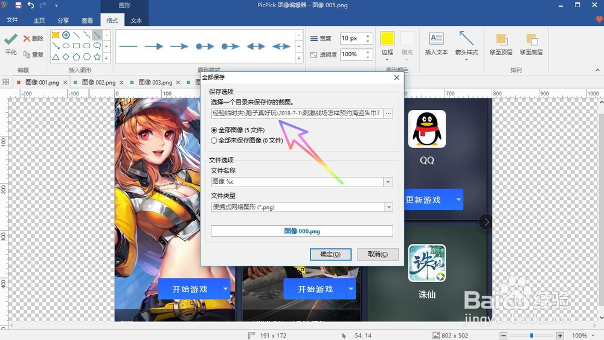This screenshot has width=604, height=340.
Task: Close the 图像 001.png tab
Action: pyautogui.click(x=65, y=82)
